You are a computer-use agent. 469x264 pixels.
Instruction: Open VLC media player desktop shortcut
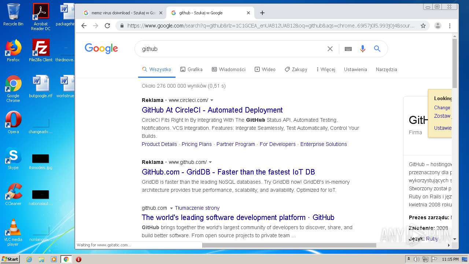point(13,232)
